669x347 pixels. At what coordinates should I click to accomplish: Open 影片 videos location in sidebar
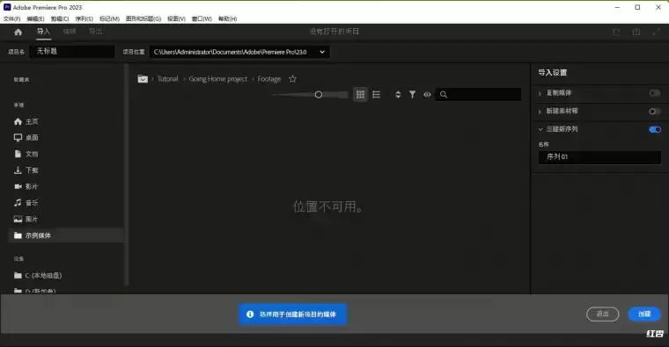pyautogui.click(x=26, y=186)
